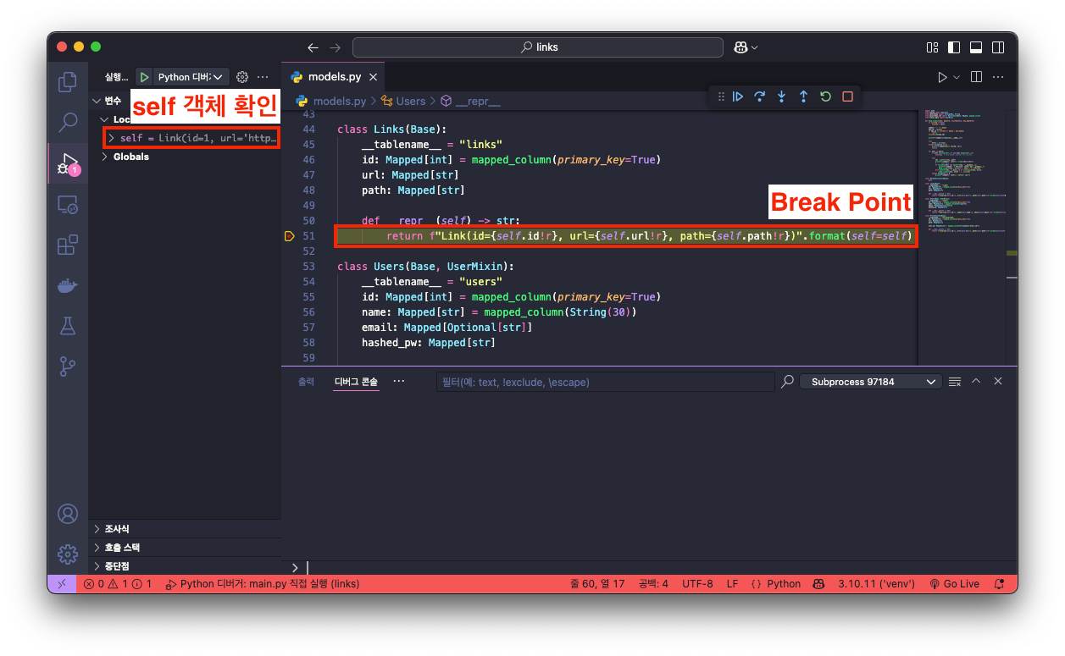Expand the Call Stack section (호출 스택)
This screenshot has width=1065, height=656.
[185, 547]
